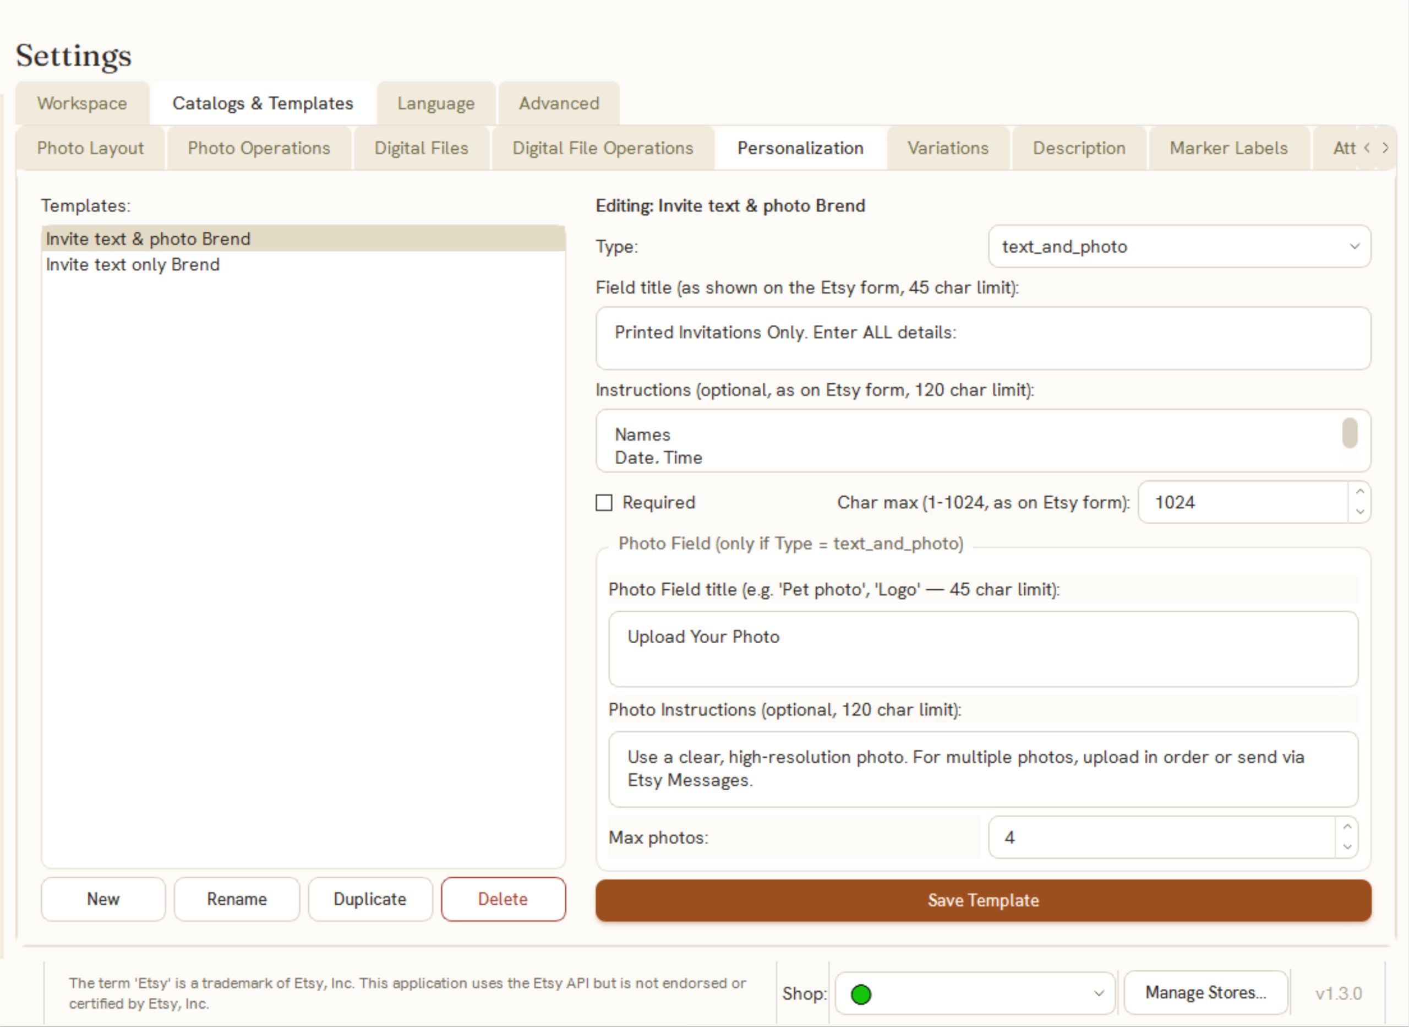Switch to Digital Files sub-tab

(x=421, y=148)
